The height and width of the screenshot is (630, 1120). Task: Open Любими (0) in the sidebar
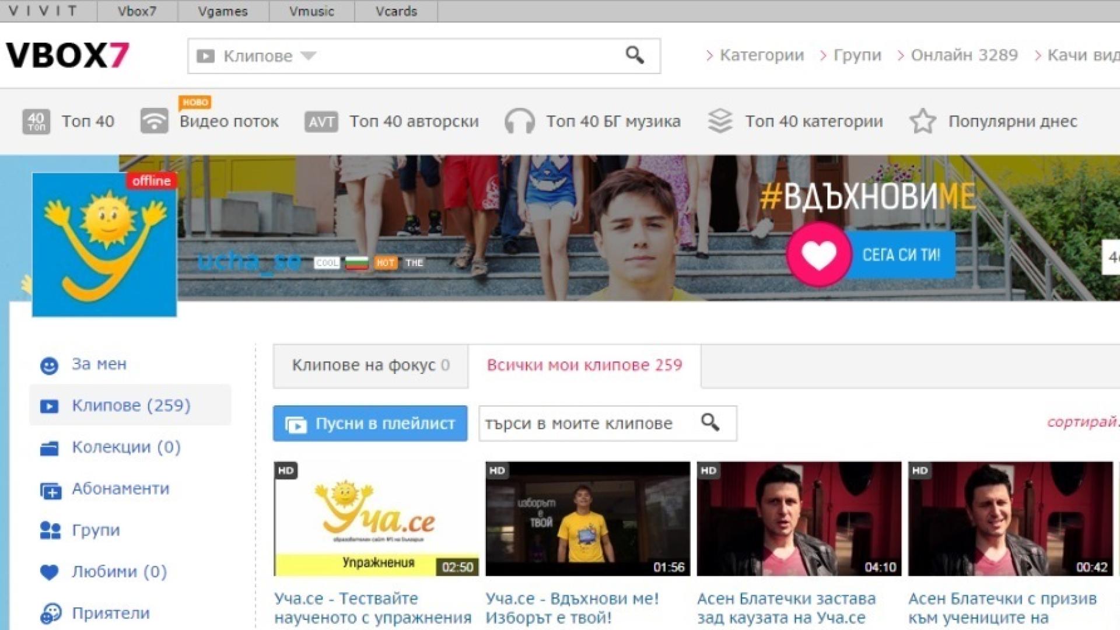pos(118,572)
